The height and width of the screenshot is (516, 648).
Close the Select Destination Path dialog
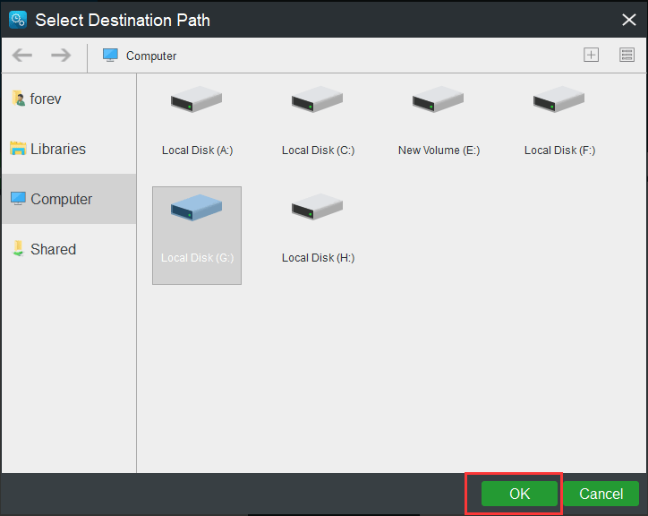pyautogui.click(x=627, y=19)
